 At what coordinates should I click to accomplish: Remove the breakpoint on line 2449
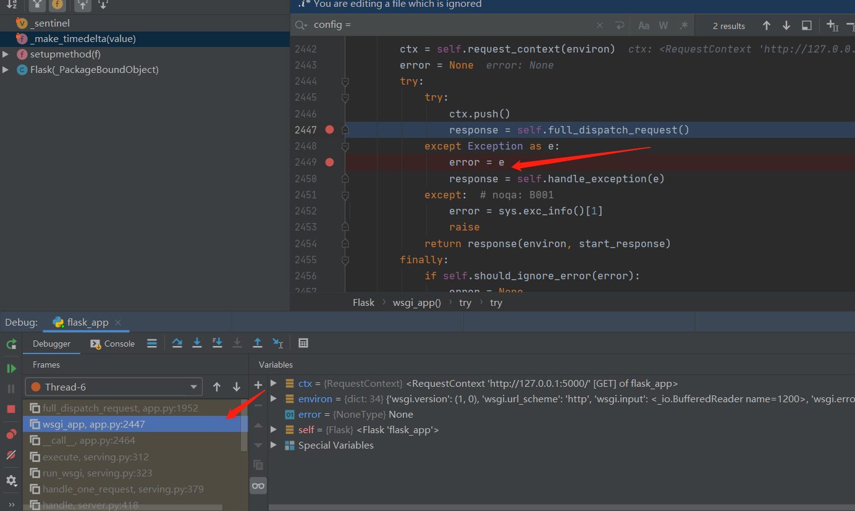329,162
